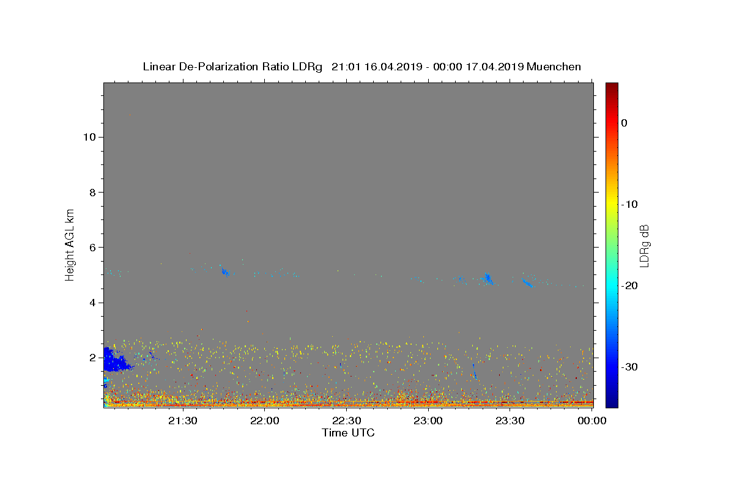
Task: Click the 'Time UTC' axis label
Action: click(x=348, y=433)
